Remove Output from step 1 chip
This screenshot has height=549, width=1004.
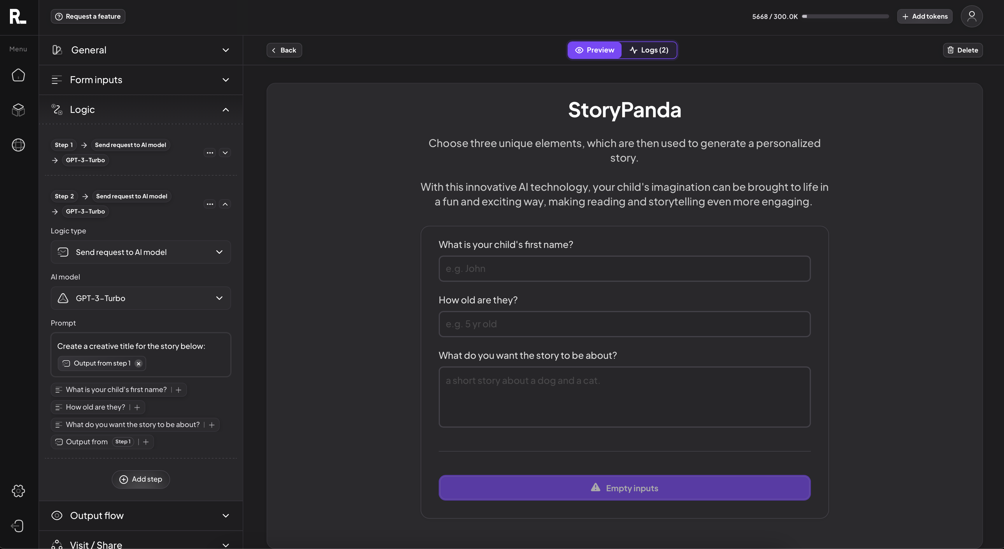pos(138,363)
